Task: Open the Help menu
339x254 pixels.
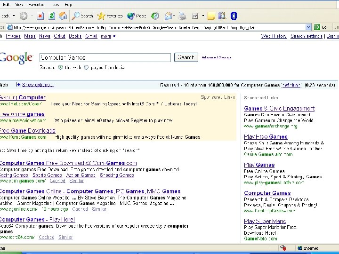Action: (x=68, y=5)
